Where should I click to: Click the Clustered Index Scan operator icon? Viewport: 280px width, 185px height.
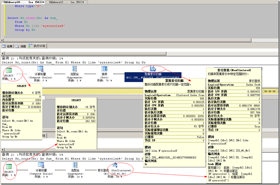tap(153, 68)
